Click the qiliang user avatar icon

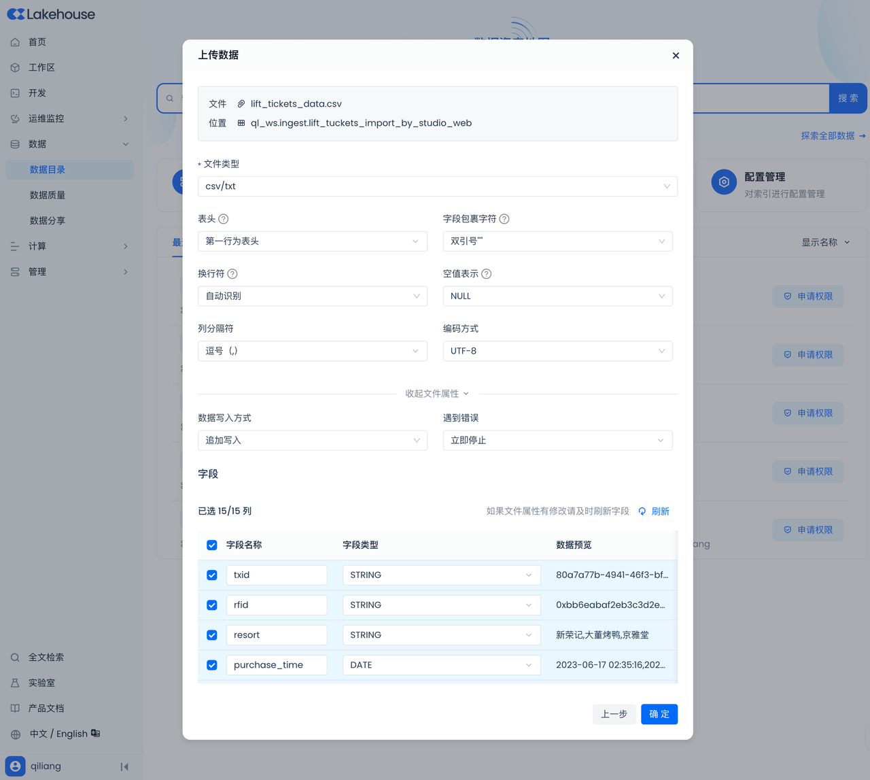(16, 766)
